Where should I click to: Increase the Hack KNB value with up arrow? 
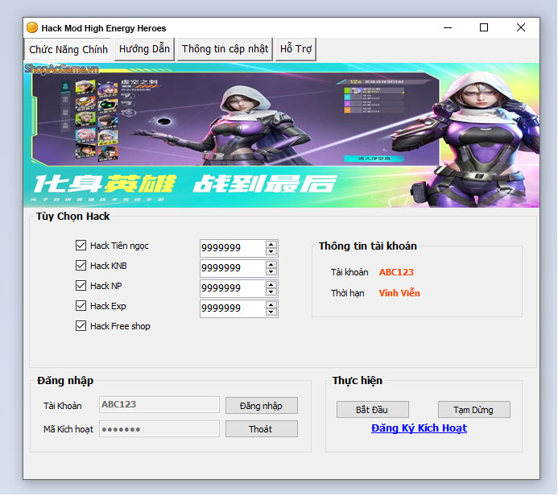click(271, 265)
